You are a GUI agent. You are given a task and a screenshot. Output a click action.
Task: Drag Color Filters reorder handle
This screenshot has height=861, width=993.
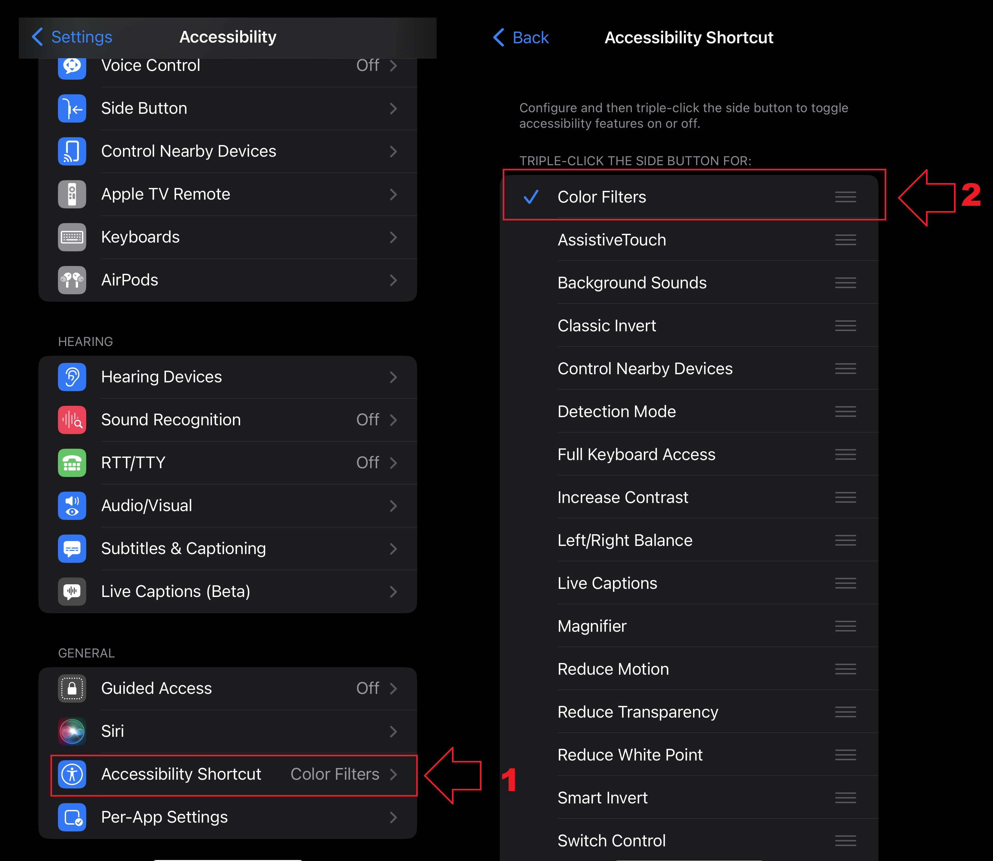pyautogui.click(x=844, y=197)
